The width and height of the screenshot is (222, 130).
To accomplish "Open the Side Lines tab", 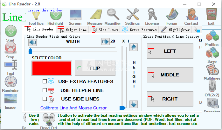I will point(104,30).
